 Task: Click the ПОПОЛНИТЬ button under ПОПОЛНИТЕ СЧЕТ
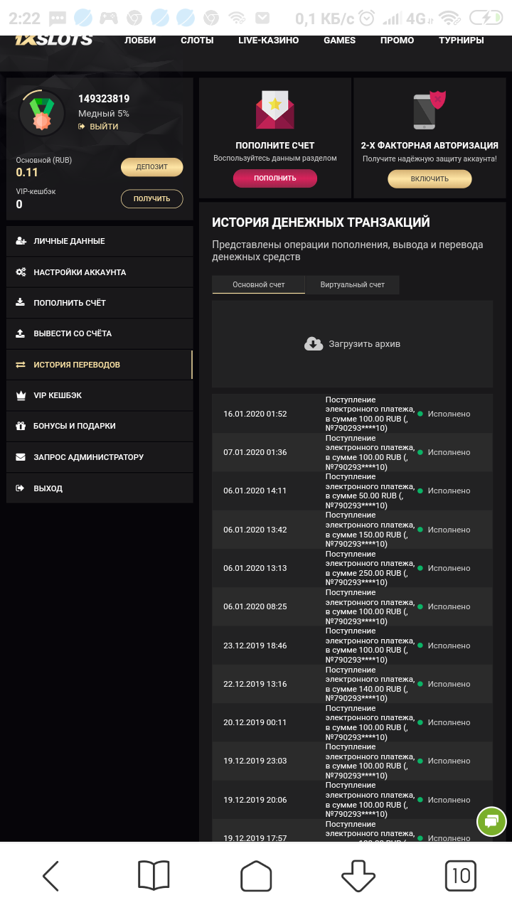click(275, 178)
